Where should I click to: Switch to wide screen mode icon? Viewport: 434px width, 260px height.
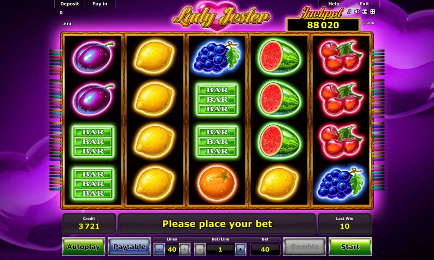[x=365, y=12]
